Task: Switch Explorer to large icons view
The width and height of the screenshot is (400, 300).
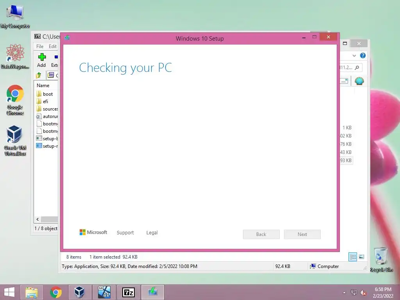Action: click(361, 257)
